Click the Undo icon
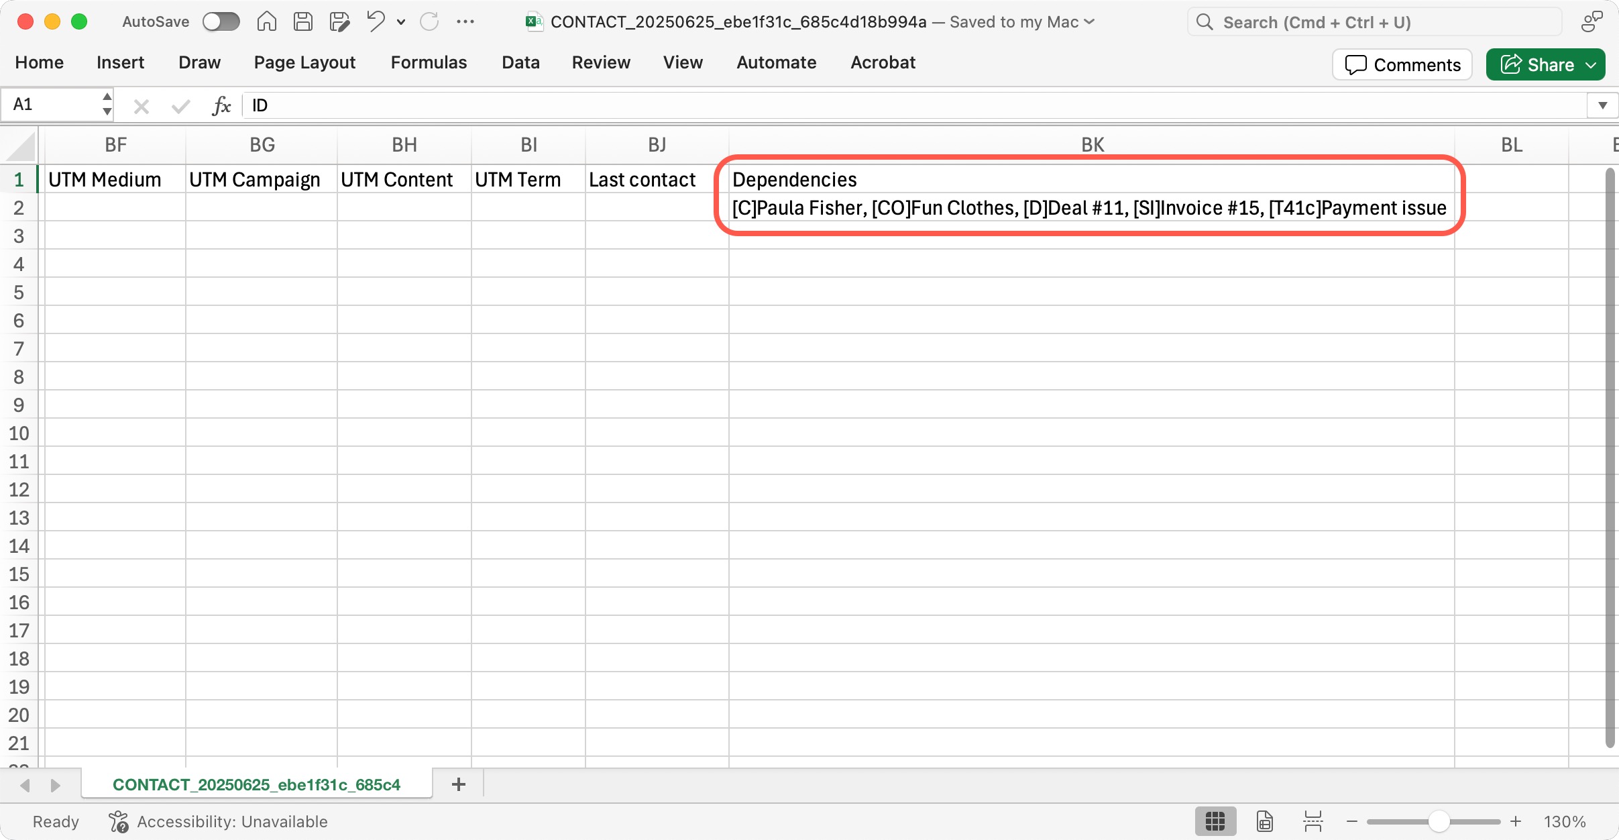The image size is (1619, 840). (x=375, y=21)
